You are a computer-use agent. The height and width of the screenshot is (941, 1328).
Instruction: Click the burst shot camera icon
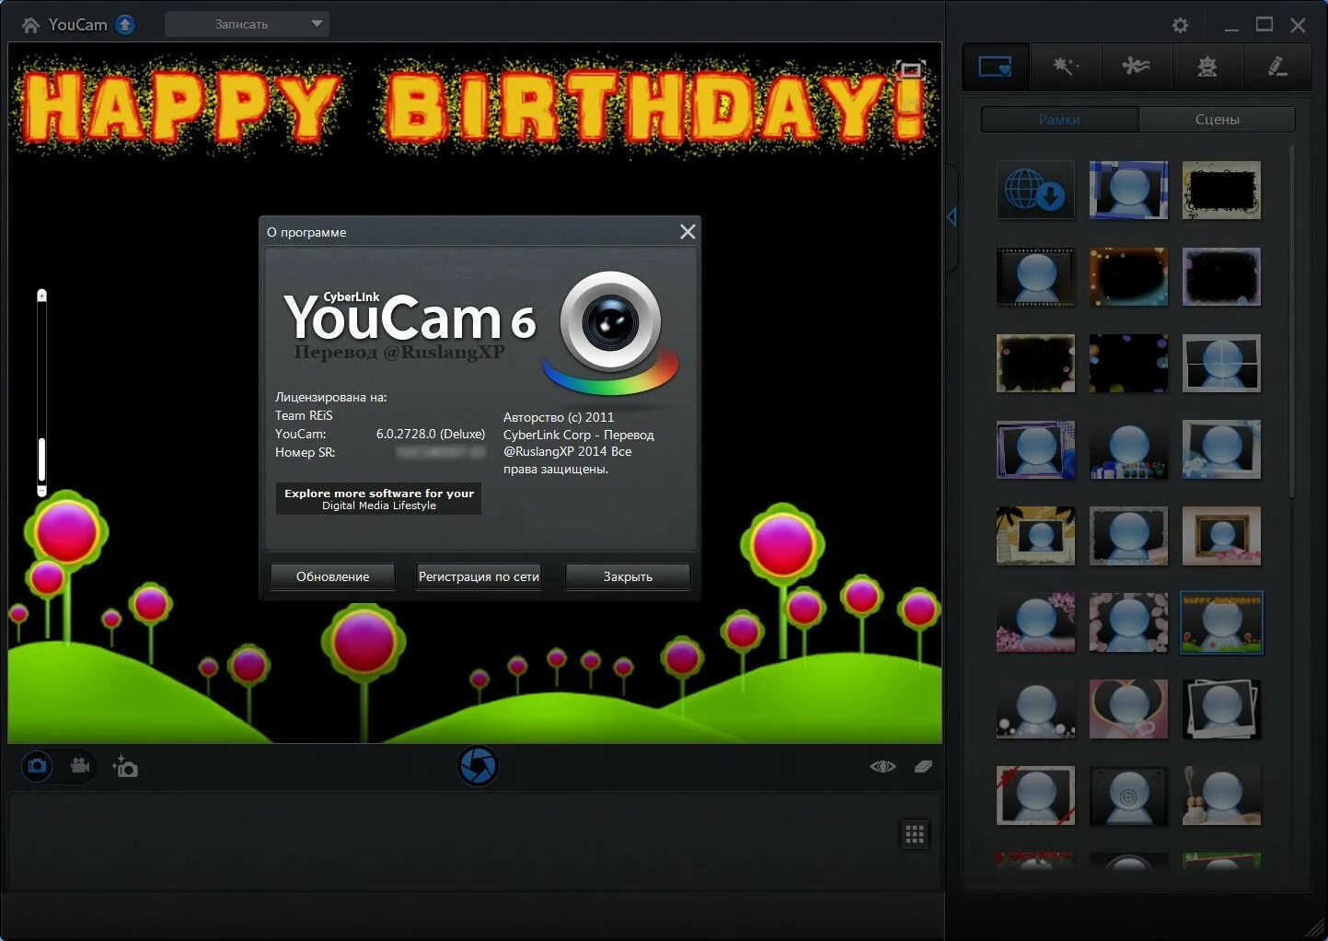[125, 766]
